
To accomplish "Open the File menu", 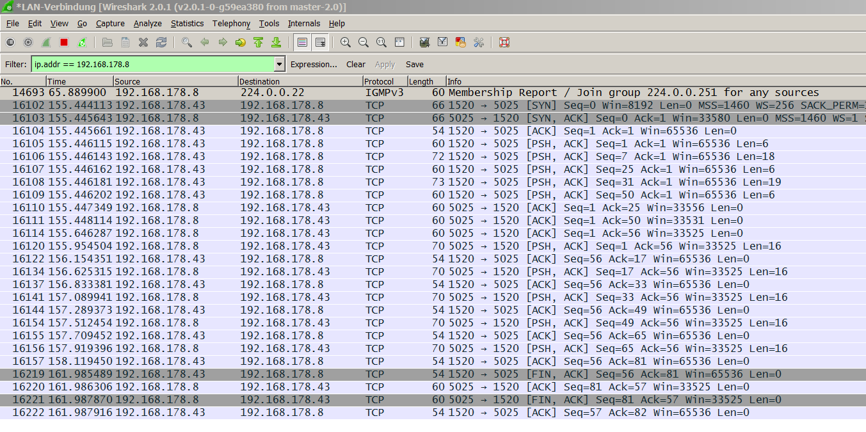I will (x=12, y=24).
